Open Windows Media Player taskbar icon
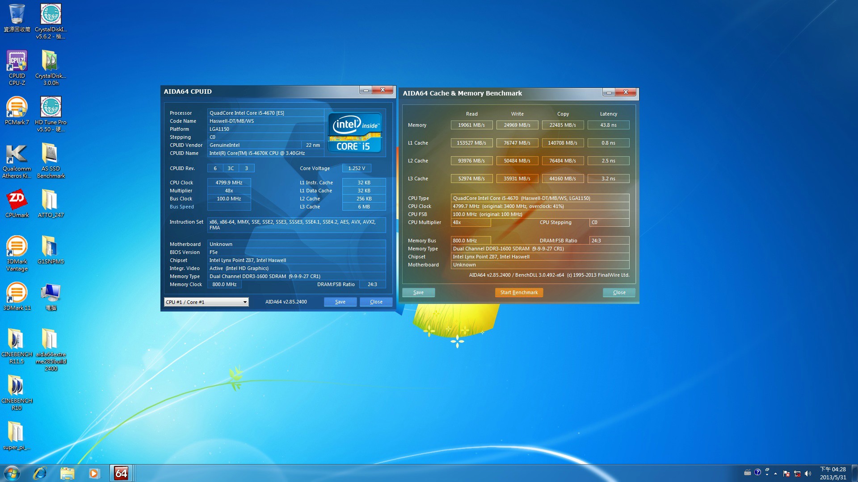Image resolution: width=858 pixels, height=482 pixels. [x=94, y=473]
